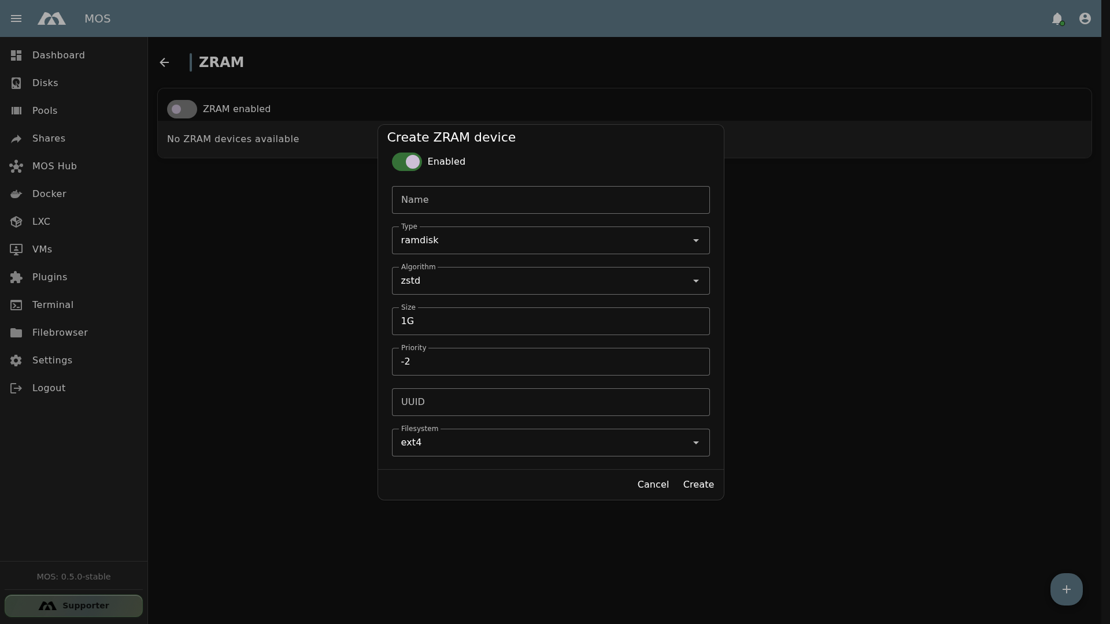Navigate to MOS Hub in the sidebar
Screen dimensions: 1110x624
[x=73, y=166]
